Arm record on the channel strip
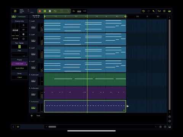 point(23,34)
